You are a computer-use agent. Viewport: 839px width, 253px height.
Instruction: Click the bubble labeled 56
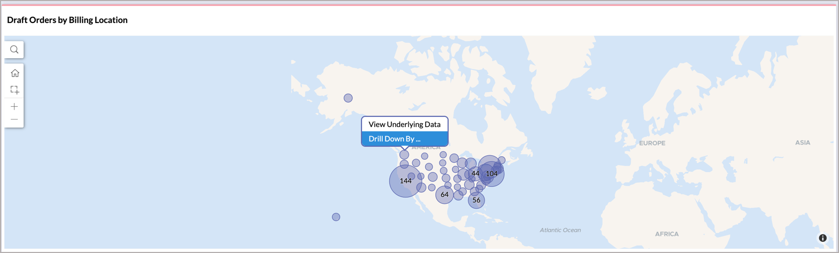[x=476, y=200]
